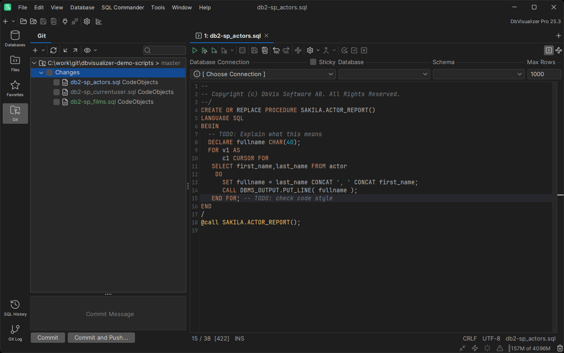Open the Favorites sidebar panel
564x353 pixels.
pyautogui.click(x=15, y=88)
